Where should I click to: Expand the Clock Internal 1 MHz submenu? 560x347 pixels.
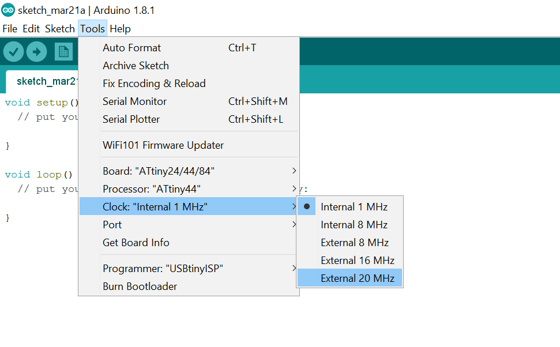[x=189, y=207]
